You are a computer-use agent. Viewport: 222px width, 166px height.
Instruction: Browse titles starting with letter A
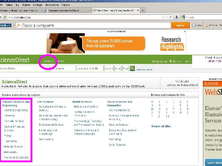click(152, 102)
